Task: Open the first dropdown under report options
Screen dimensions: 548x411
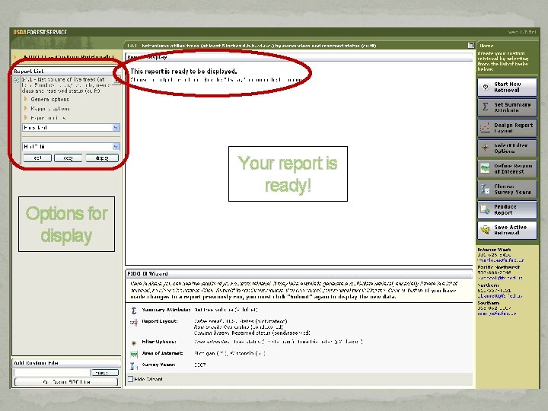Action: [72, 128]
